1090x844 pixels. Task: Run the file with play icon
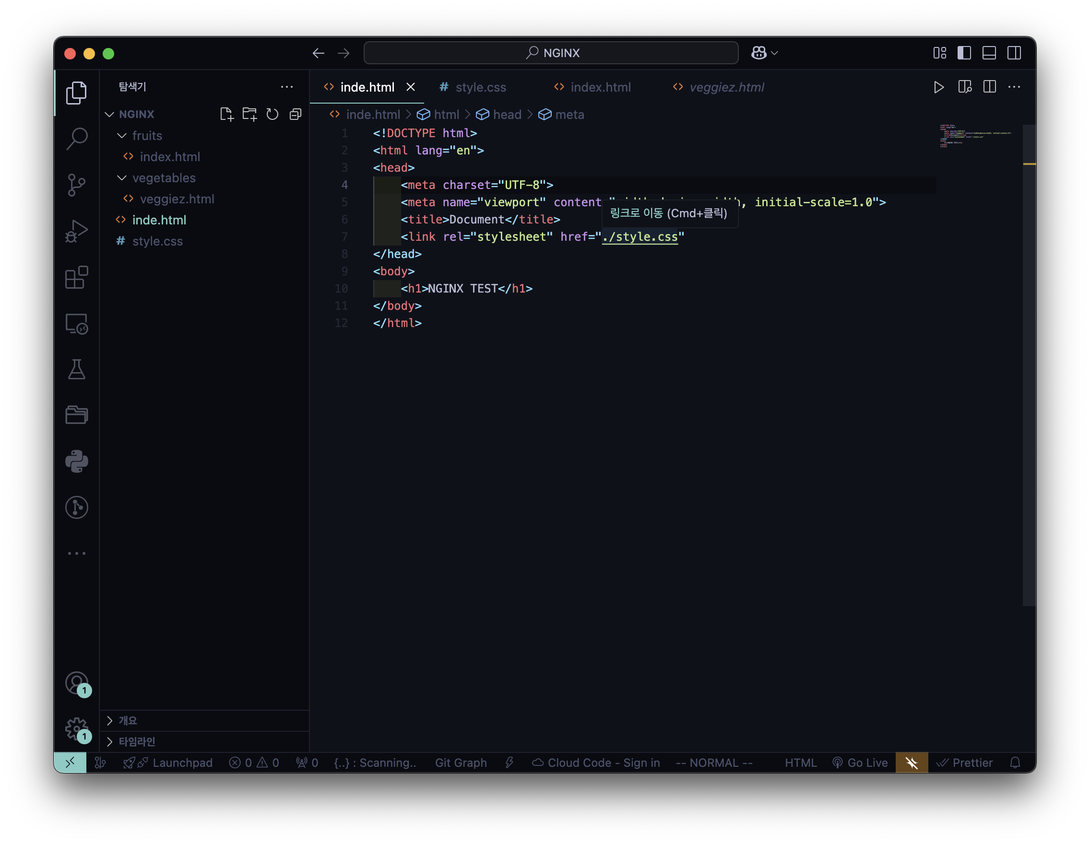click(x=938, y=87)
